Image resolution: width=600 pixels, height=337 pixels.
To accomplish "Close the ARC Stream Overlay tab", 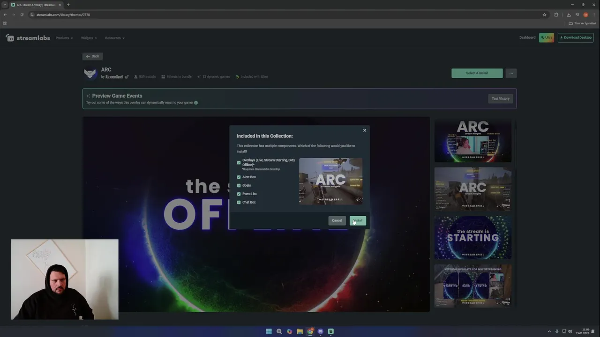I will tap(60, 5).
